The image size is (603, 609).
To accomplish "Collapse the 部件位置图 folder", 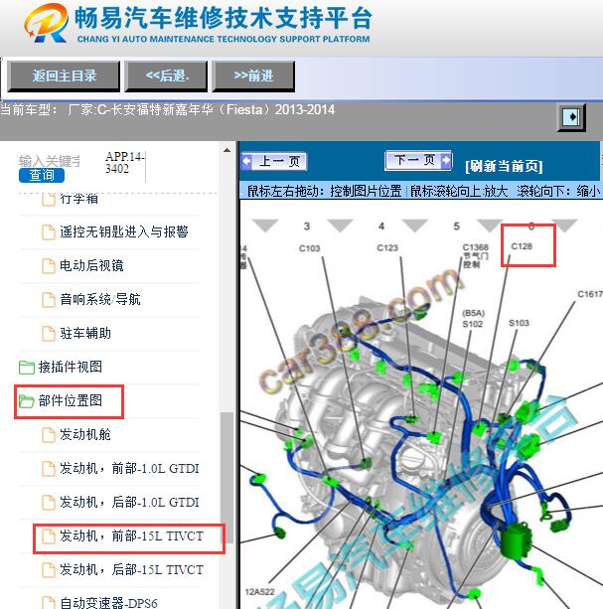I will click(x=70, y=401).
